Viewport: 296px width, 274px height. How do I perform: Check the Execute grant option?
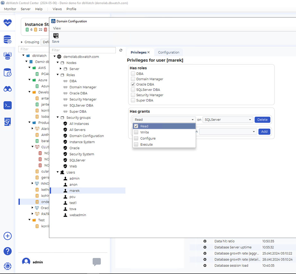pyautogui.click(x=136, y=144)
